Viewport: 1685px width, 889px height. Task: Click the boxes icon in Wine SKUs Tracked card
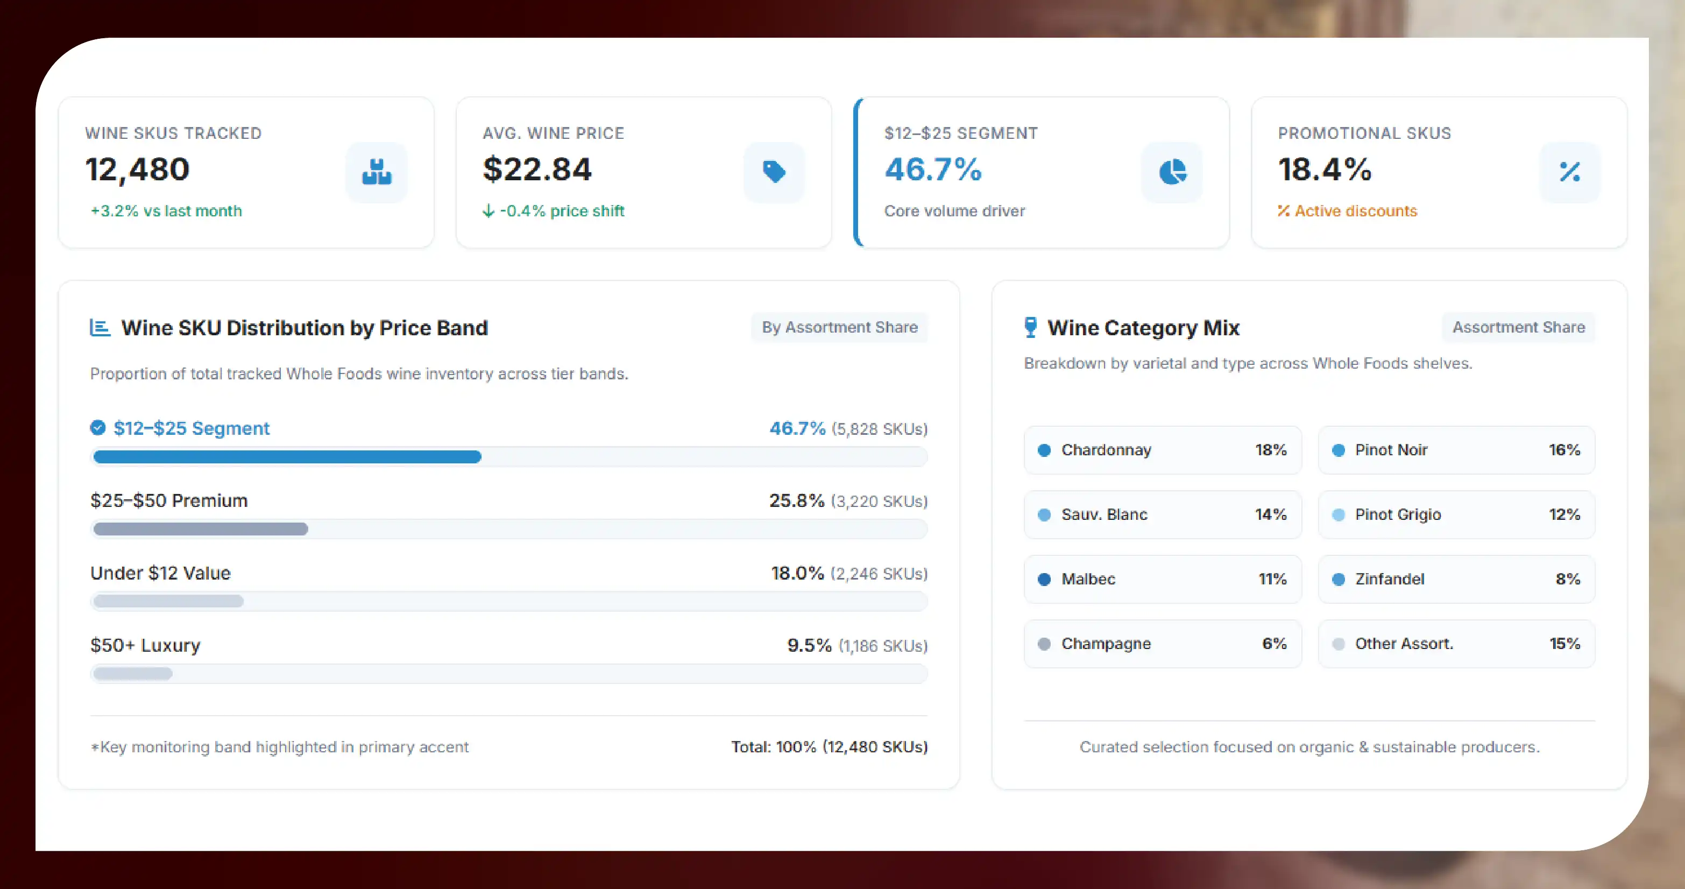pos(377,172)
